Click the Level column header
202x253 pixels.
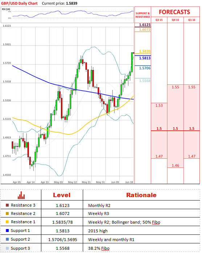pyautogui.click(x=62, y=195)
